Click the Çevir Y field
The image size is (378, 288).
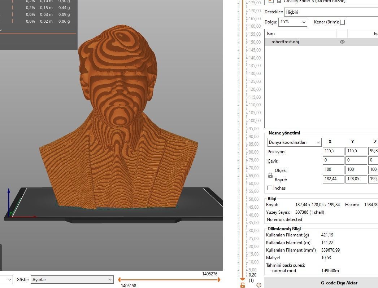356,160
